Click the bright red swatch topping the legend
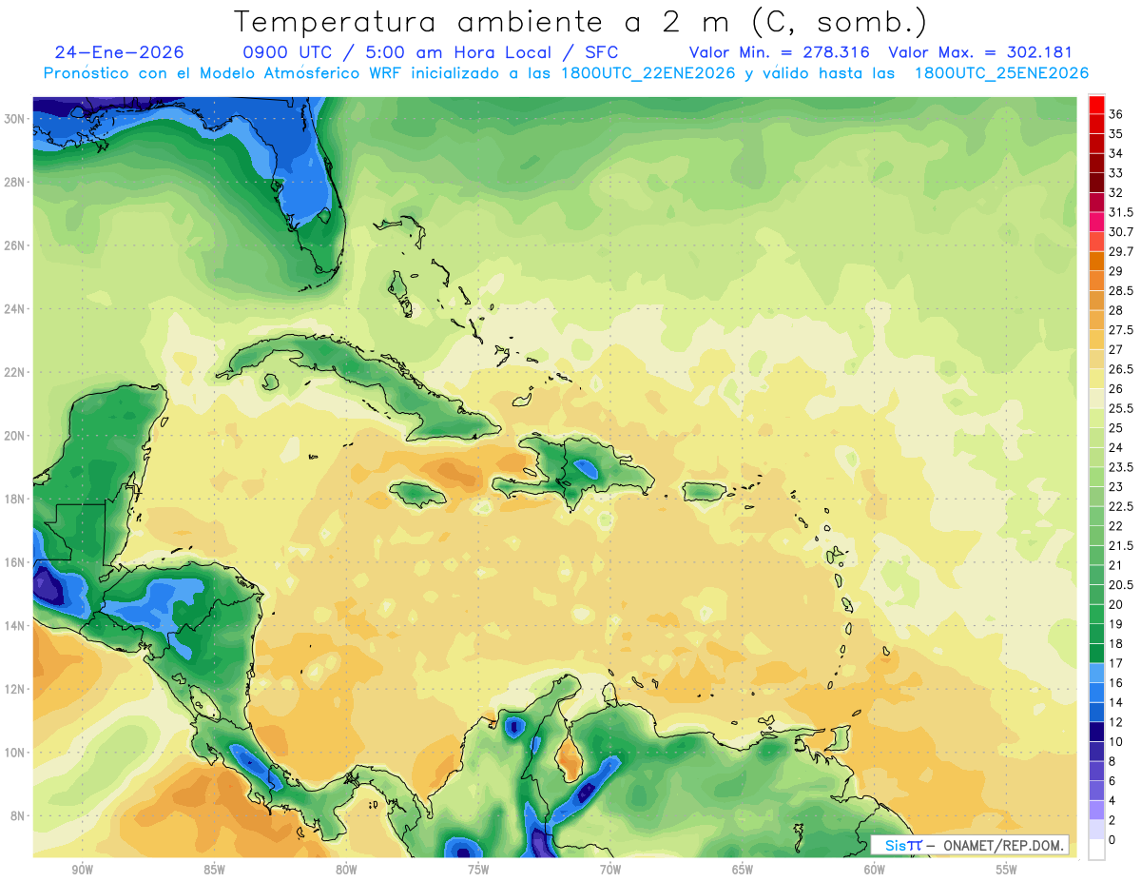1141x882 pixels. [1096, 105]
